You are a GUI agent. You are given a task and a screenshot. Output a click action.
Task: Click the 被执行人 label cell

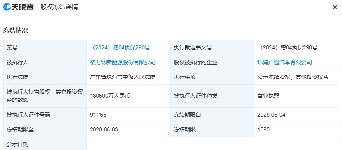(x=45, y=63)
